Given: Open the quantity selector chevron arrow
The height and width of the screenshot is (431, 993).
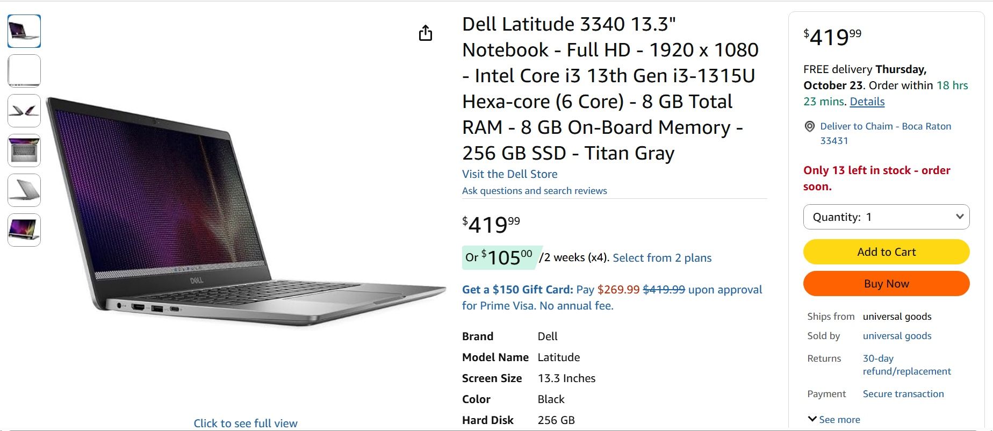Looking at the screenshot, I should coord(960,217).
